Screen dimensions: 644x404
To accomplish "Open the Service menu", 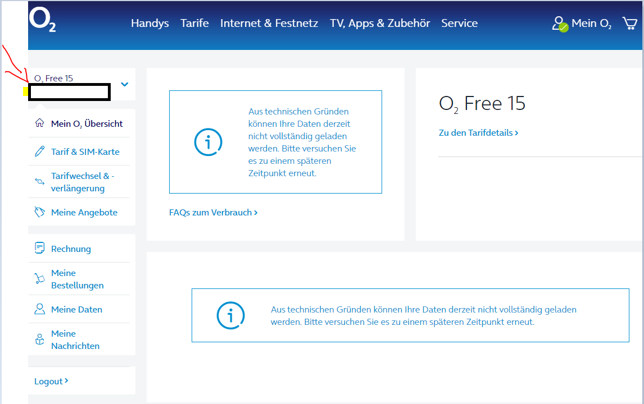I will (459, 24).
